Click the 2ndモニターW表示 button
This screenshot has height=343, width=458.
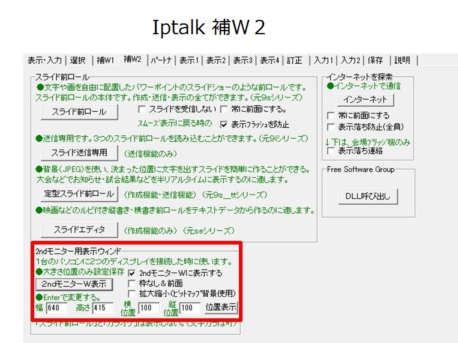coord(74,284)
